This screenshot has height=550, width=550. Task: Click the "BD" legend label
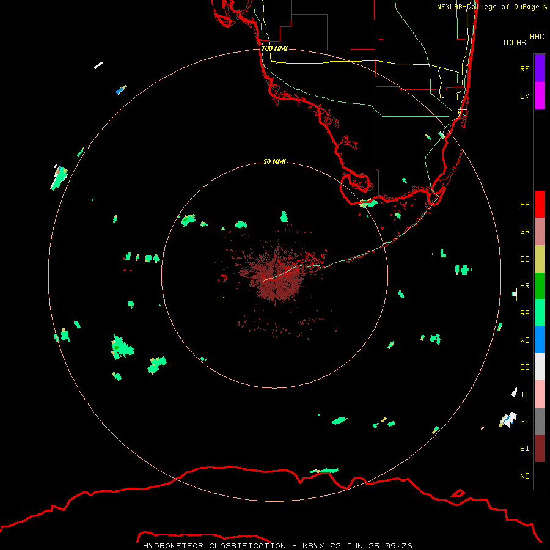(524, 259)
